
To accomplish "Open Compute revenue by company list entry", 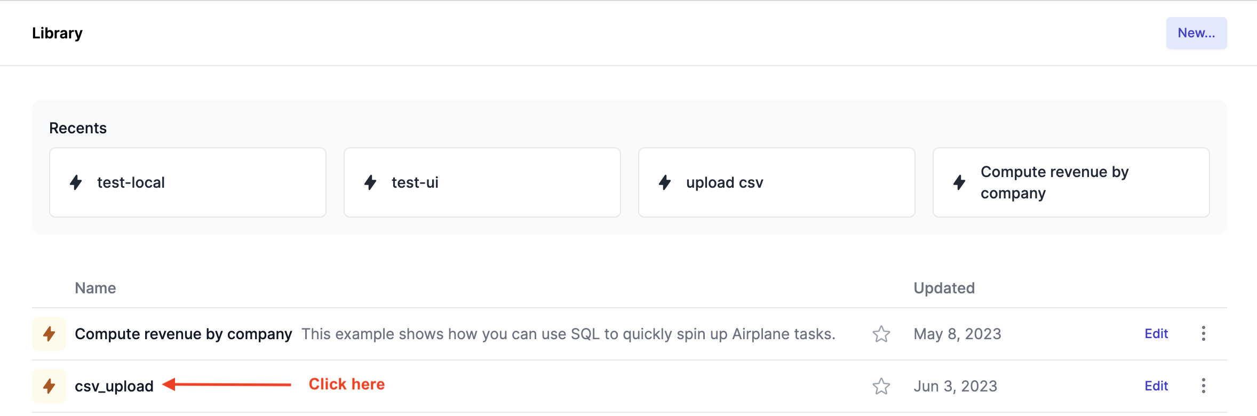I will tap(184, 334).
